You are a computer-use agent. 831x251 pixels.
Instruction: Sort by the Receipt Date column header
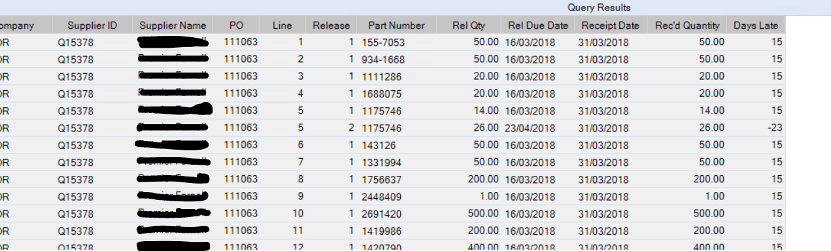point(610,25)
